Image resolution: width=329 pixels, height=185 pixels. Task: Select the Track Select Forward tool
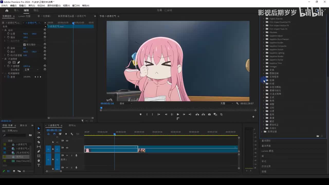[39, 133]
